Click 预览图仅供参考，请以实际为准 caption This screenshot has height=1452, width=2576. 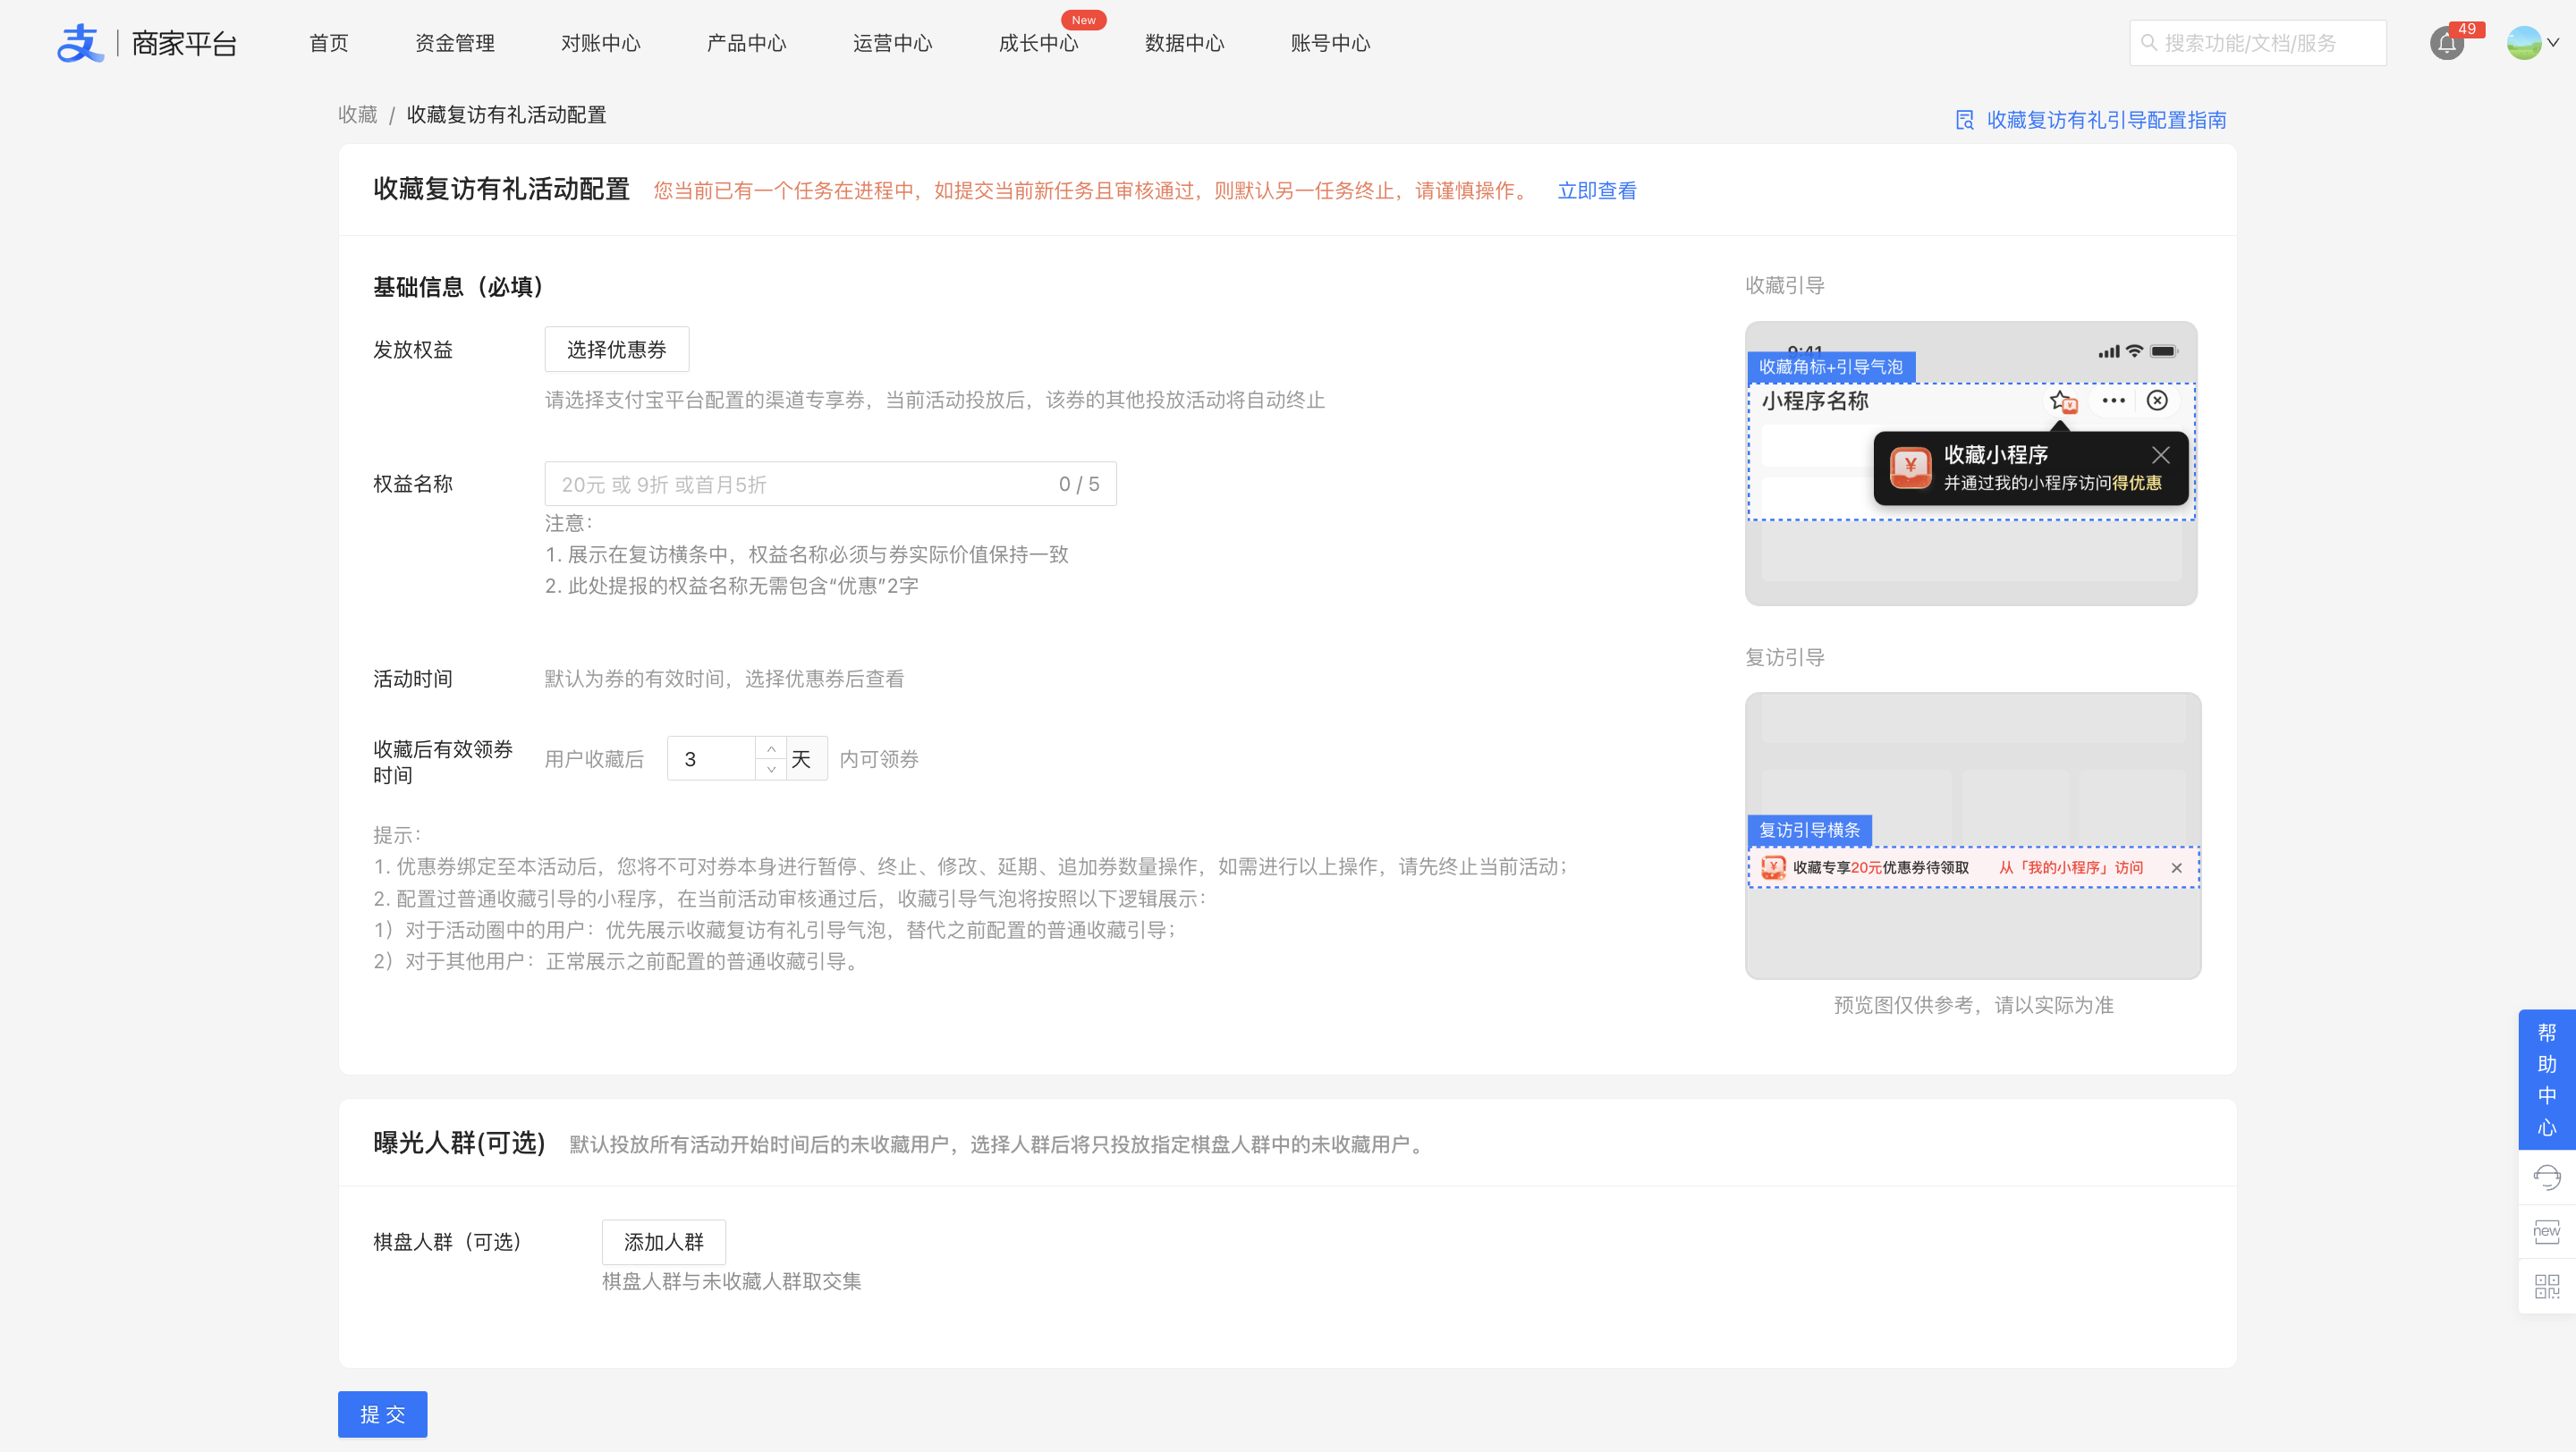pos(1973,1005)
